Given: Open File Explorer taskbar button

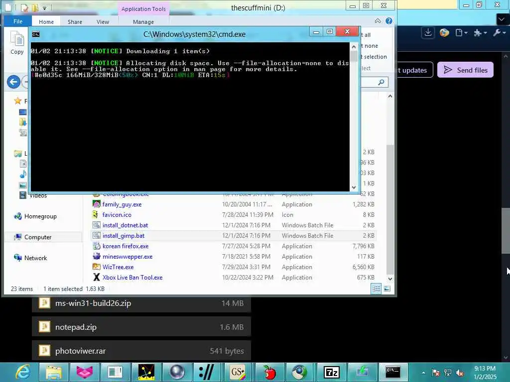Looking at the screenshot, I should [54, 372].
